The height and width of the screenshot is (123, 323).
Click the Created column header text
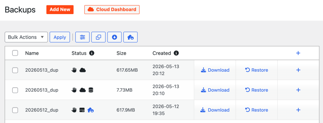point(162,53)
